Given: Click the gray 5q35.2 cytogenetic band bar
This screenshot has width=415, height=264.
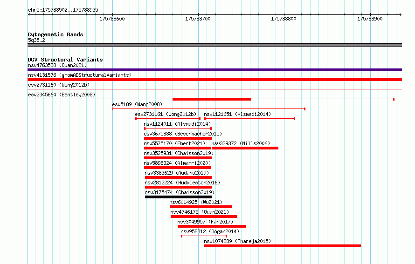Looking at the screenshot, I should [214, 45].
